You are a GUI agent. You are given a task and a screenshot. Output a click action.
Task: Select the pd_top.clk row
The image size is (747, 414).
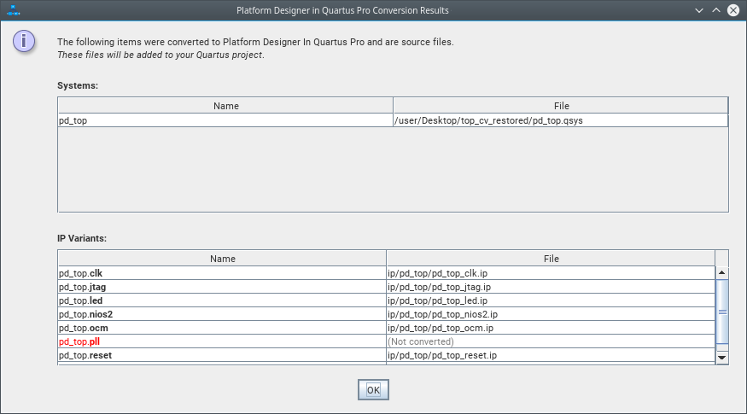(222, 273)
